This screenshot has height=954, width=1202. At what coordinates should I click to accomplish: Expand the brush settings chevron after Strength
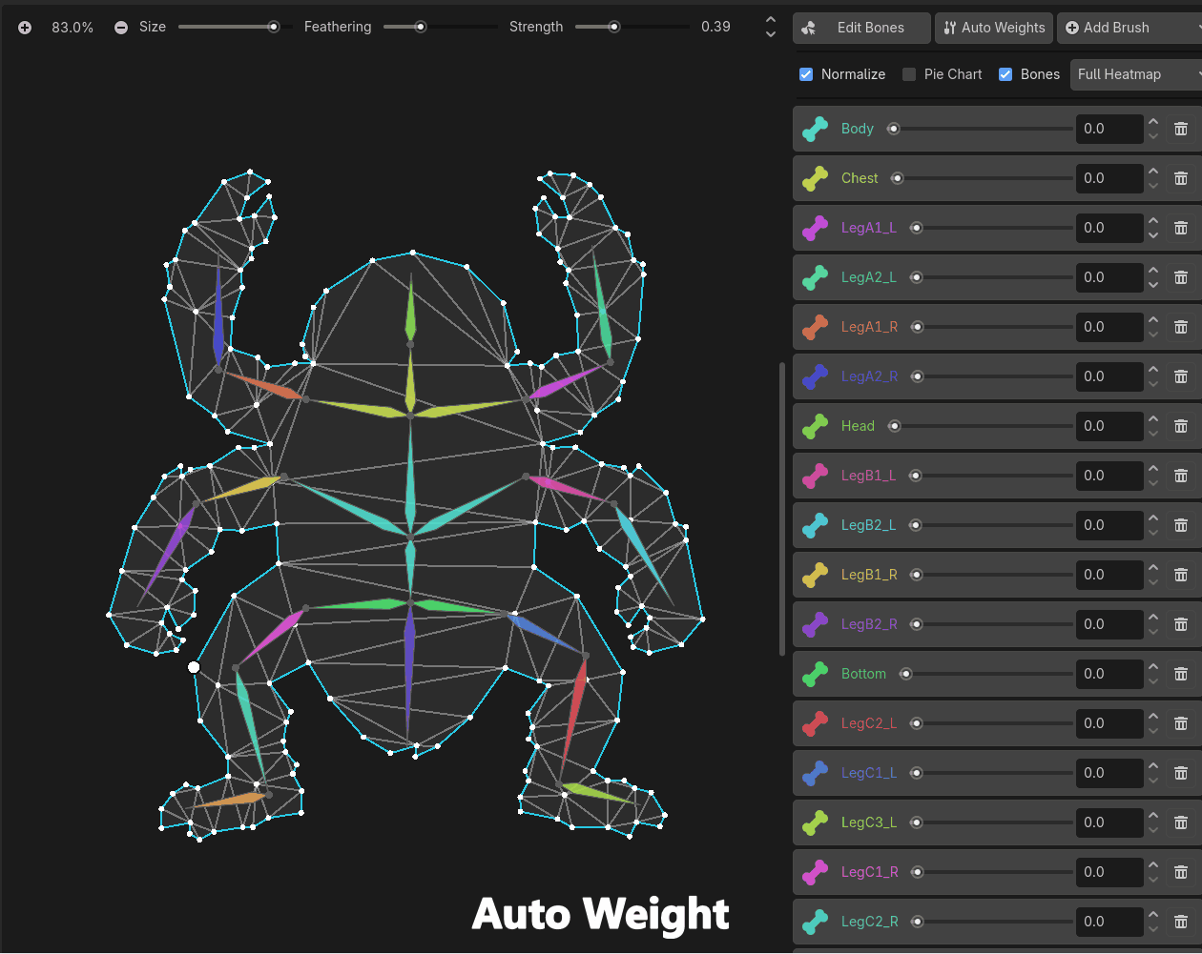point(771,28)
